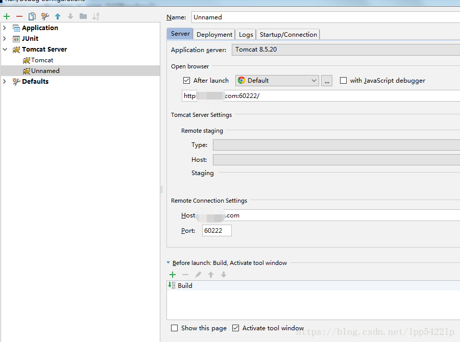This screenshot has width=460, height=342.
Task: Expand the JUnit tree node
Action: click(5, 38)
